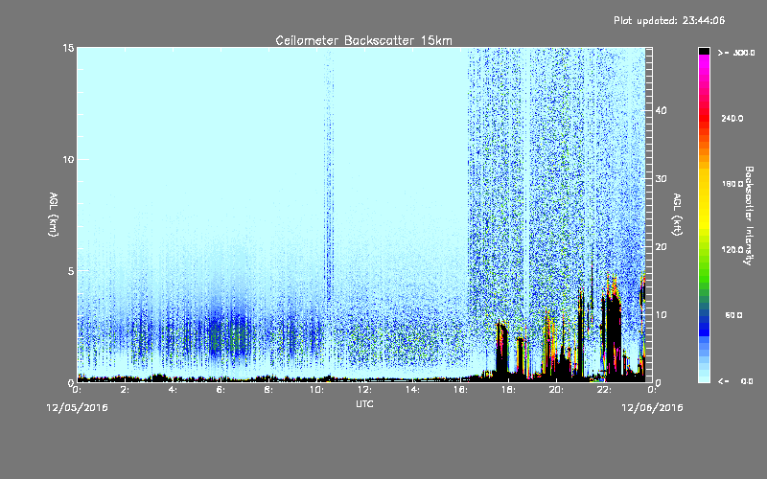Click the '20:' hour tick label
The width and height of the screenshot is (767, 479).
tap(556, 390)
